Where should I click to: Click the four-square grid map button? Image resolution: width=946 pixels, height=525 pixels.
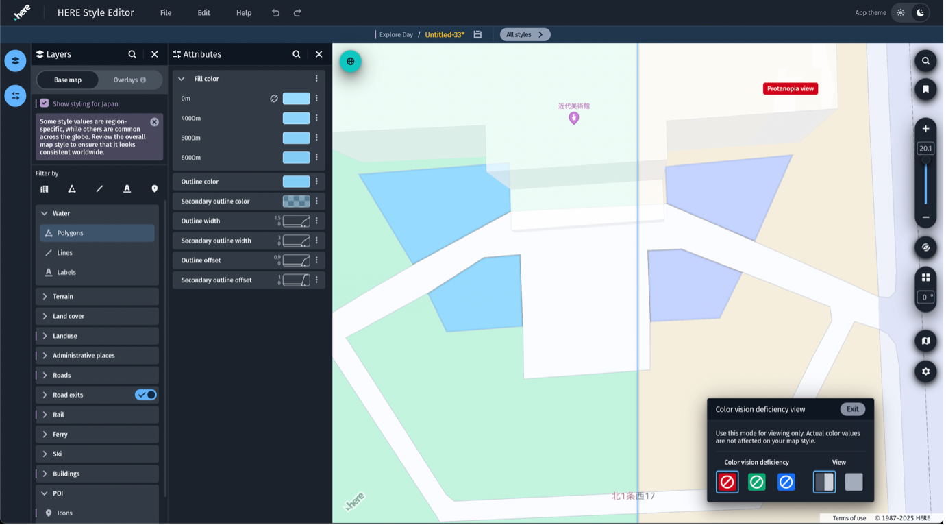pyautogui.click(x=926, y=278)
